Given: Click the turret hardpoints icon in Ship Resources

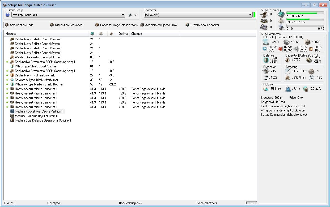Looking at the screenshot, I should click(x=264, y=15).
